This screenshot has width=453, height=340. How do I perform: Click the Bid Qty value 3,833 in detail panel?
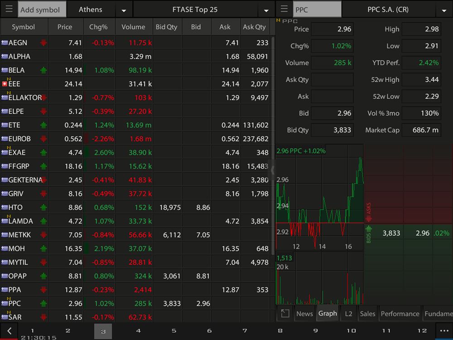[332, 130]
